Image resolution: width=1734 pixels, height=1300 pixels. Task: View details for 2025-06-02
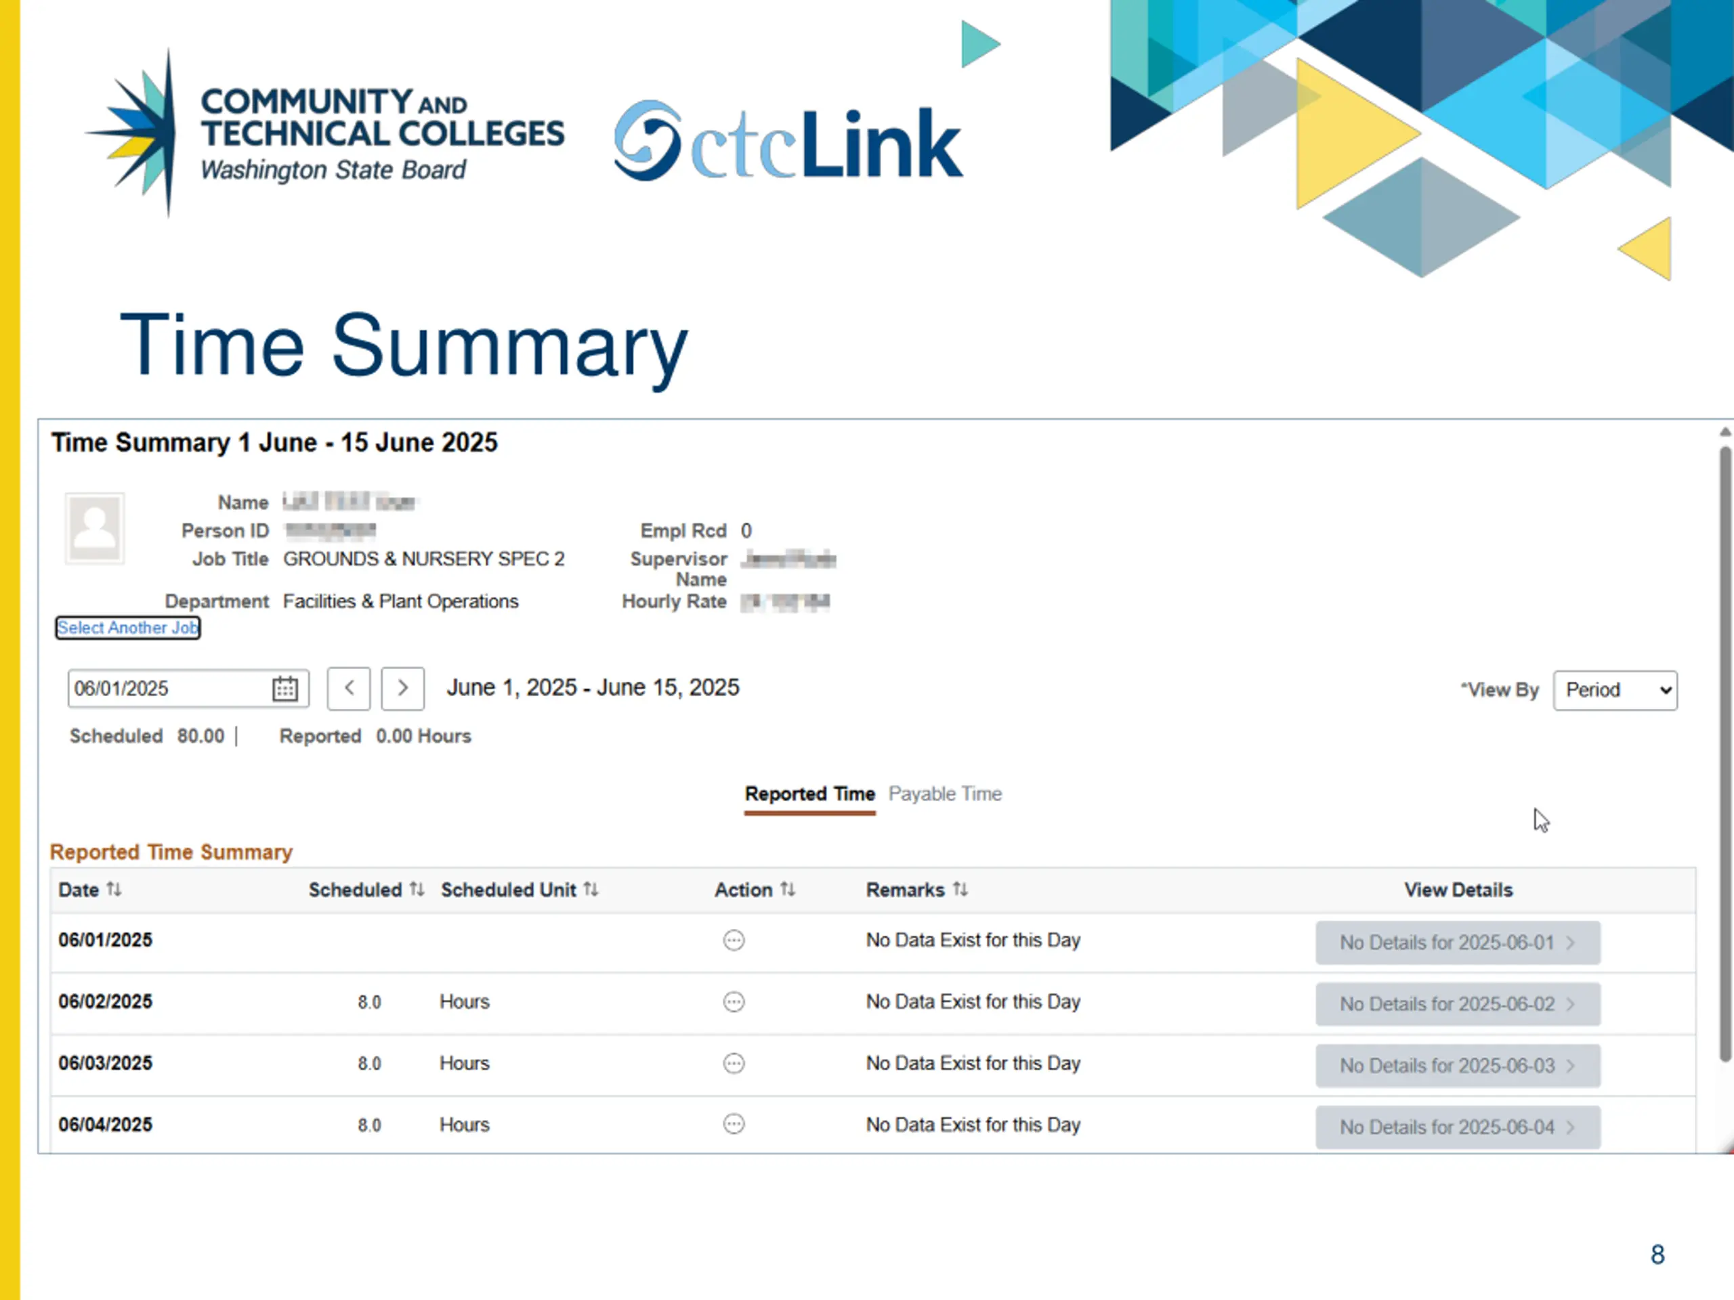click(x=1458, y=1004)
